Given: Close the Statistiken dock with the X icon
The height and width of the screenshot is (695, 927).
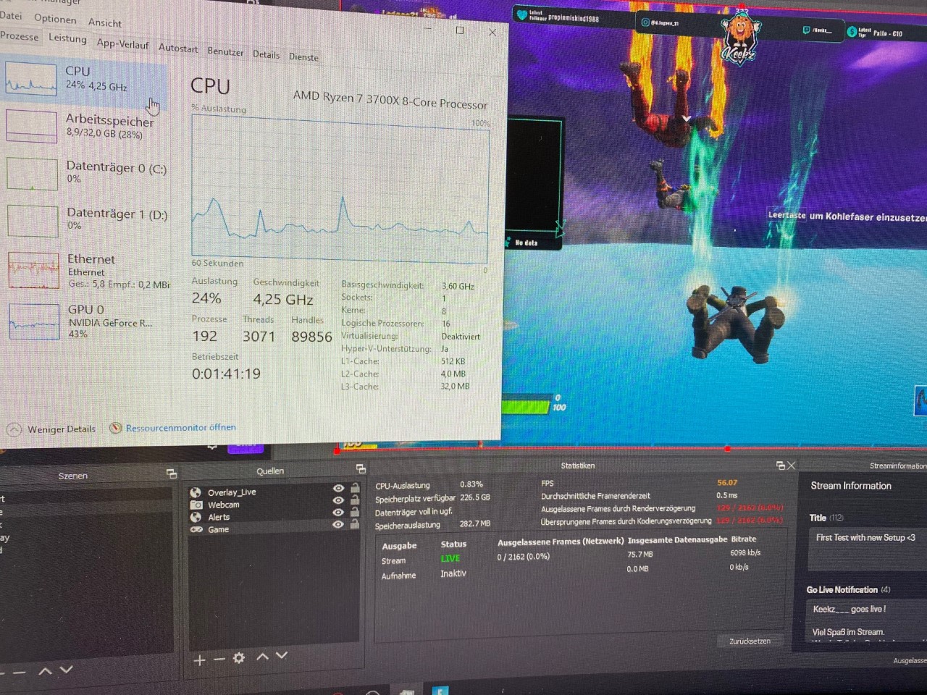Looking at the screenshot, I should point(791,466).
